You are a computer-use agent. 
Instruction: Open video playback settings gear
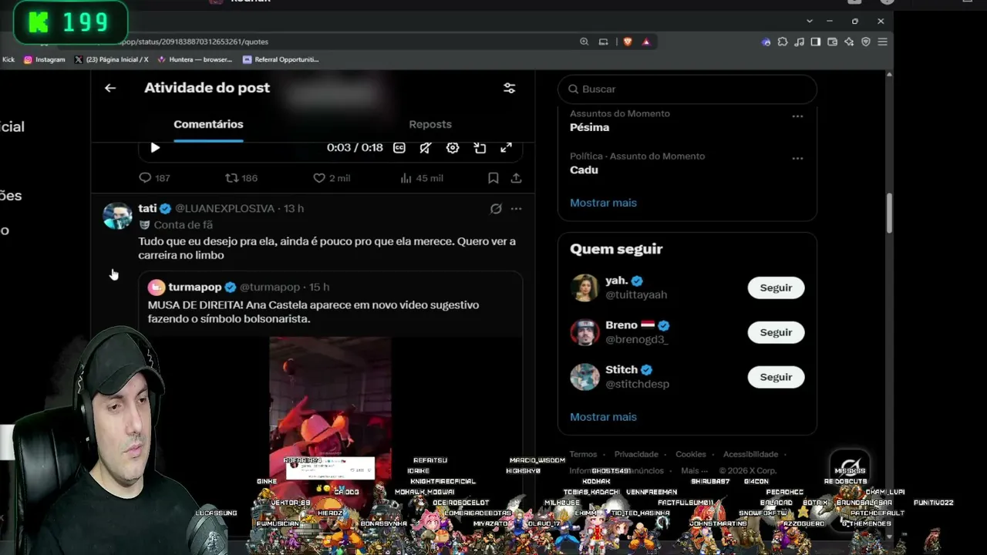point(453,147)
